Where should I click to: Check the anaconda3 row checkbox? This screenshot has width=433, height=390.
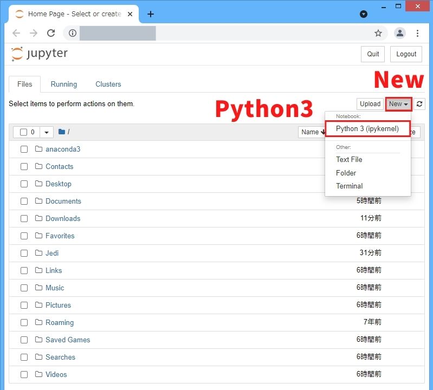pos(24,149)
